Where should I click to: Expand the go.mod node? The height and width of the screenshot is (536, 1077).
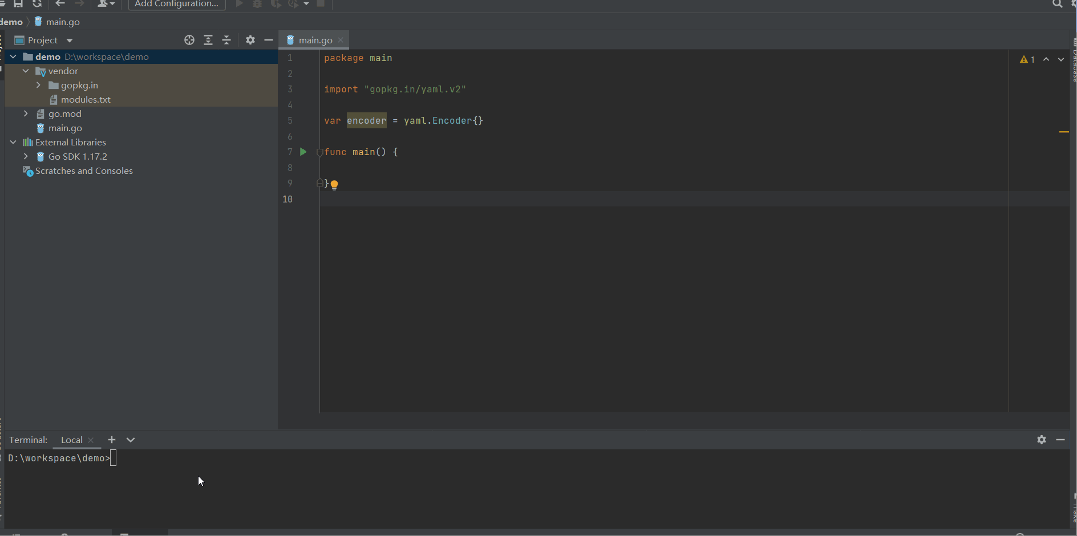(26, 113)
